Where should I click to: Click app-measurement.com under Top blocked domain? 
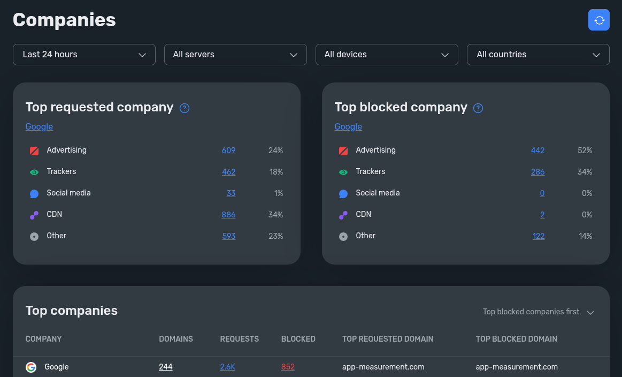[517, 367]
